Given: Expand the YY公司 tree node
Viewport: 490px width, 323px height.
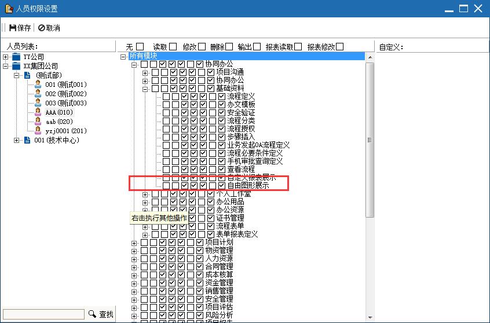Looking at the screenshot, I should click(6, 57).
